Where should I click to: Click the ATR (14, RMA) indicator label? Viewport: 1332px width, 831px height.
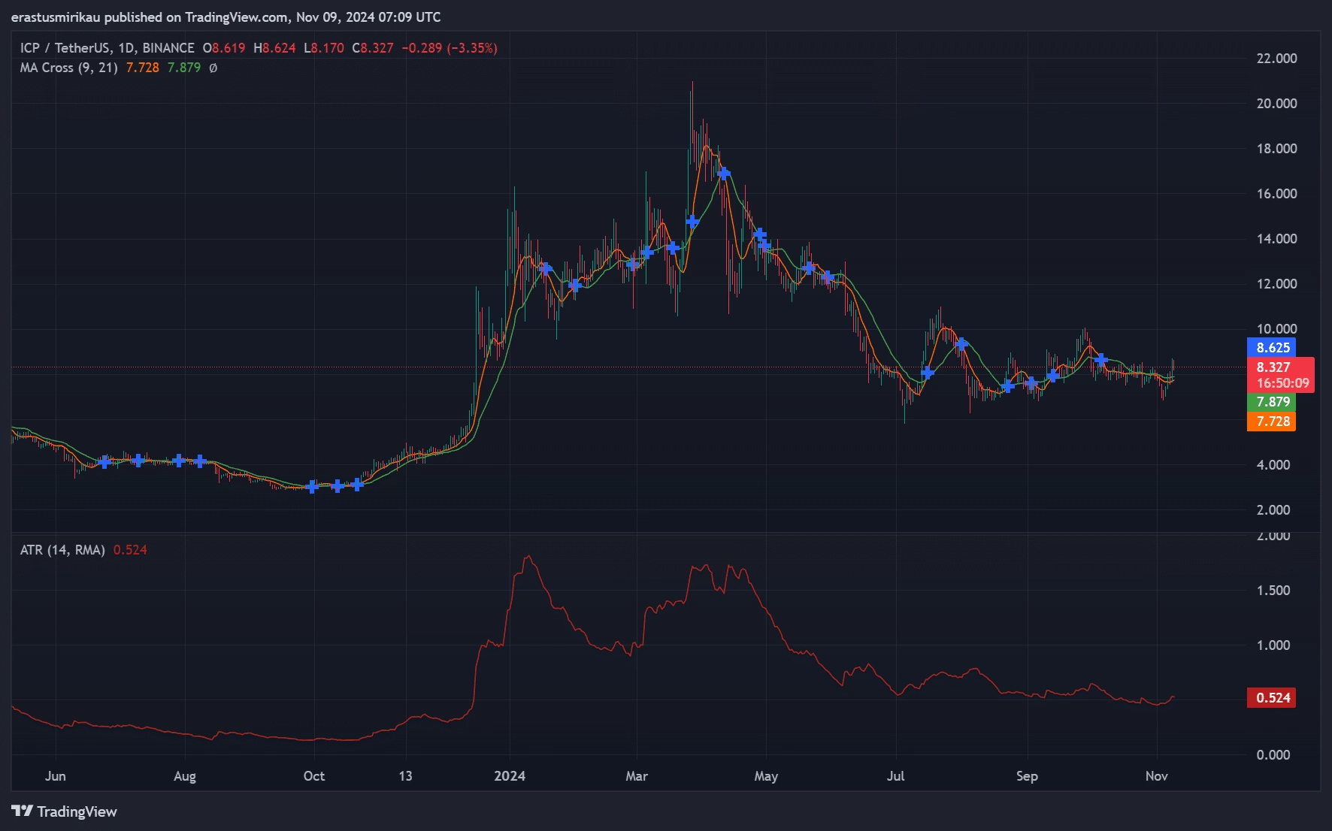coord(62,550)
